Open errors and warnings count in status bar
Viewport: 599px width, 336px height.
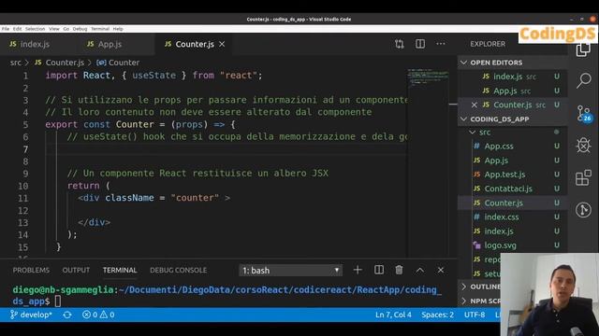click(x=98, y=315)
